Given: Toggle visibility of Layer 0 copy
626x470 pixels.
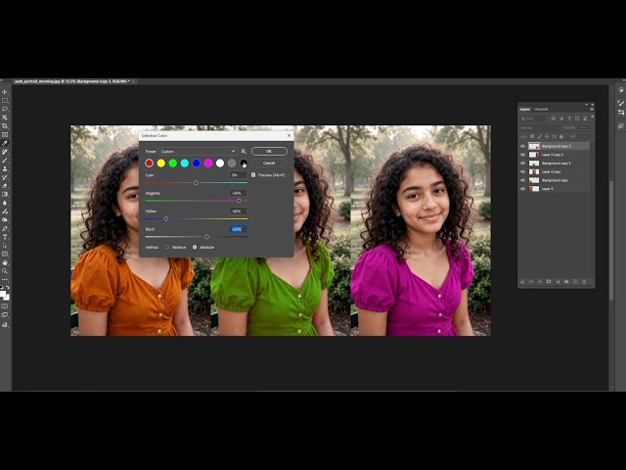Looking at the screenshot, I should [x=522, y=172].
